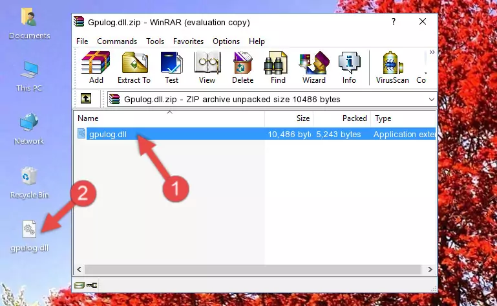Open the Favorites menu
The height and width of the screenshot is (306, 497).
(x=188, y=41)
